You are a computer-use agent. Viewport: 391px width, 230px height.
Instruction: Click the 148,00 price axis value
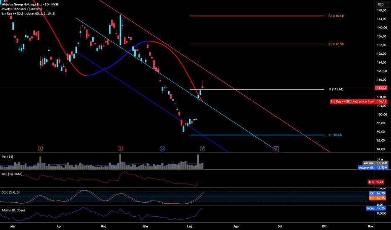click(382, 10)
